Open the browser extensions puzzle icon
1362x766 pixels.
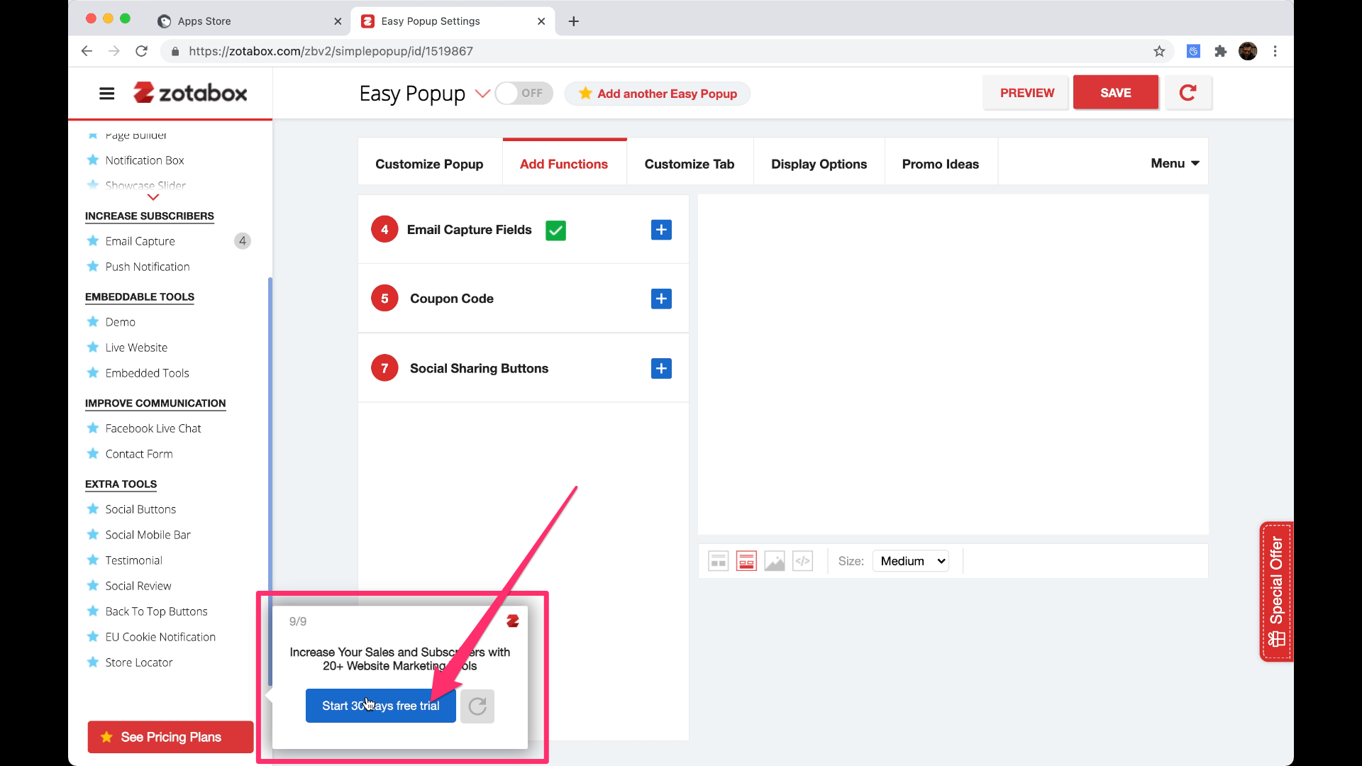(x=1220, y=51)
